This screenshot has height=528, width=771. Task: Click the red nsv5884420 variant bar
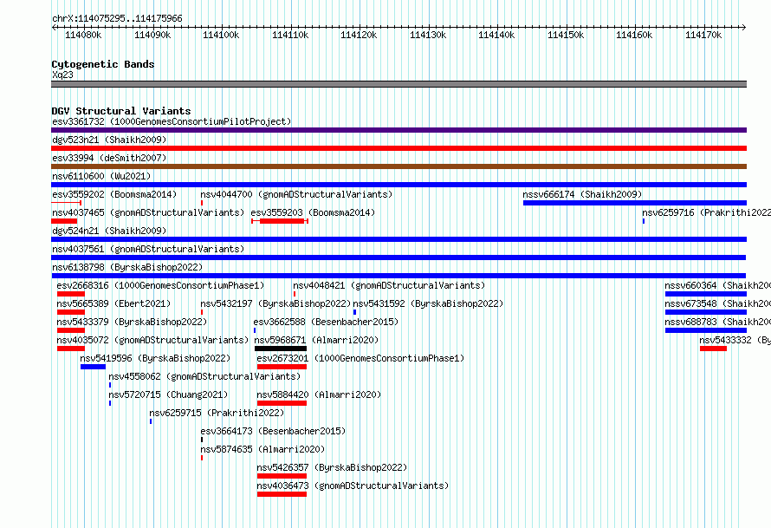[x=282, y=403]
